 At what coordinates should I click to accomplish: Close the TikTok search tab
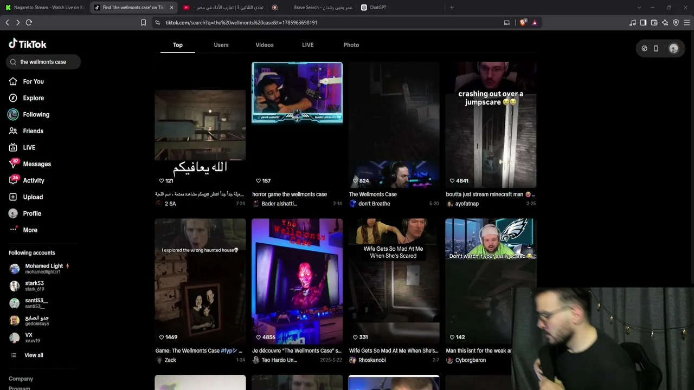coord(172,8)
